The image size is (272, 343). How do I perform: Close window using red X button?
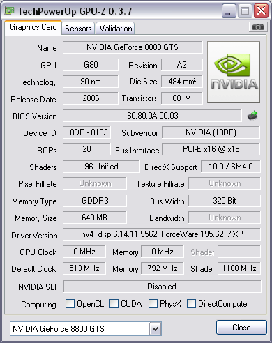pos(261,10)
